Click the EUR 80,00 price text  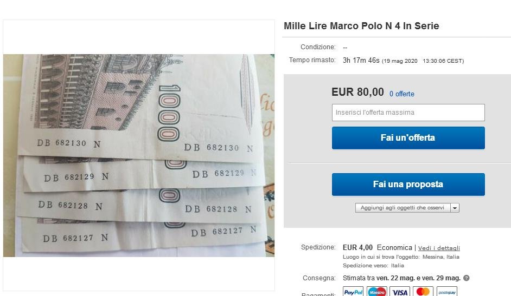[x=357, y=92]
